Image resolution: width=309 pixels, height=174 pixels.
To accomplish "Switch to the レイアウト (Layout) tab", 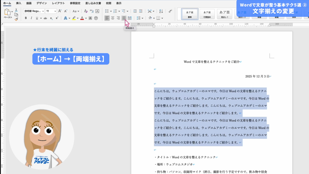I will [58, 3].
